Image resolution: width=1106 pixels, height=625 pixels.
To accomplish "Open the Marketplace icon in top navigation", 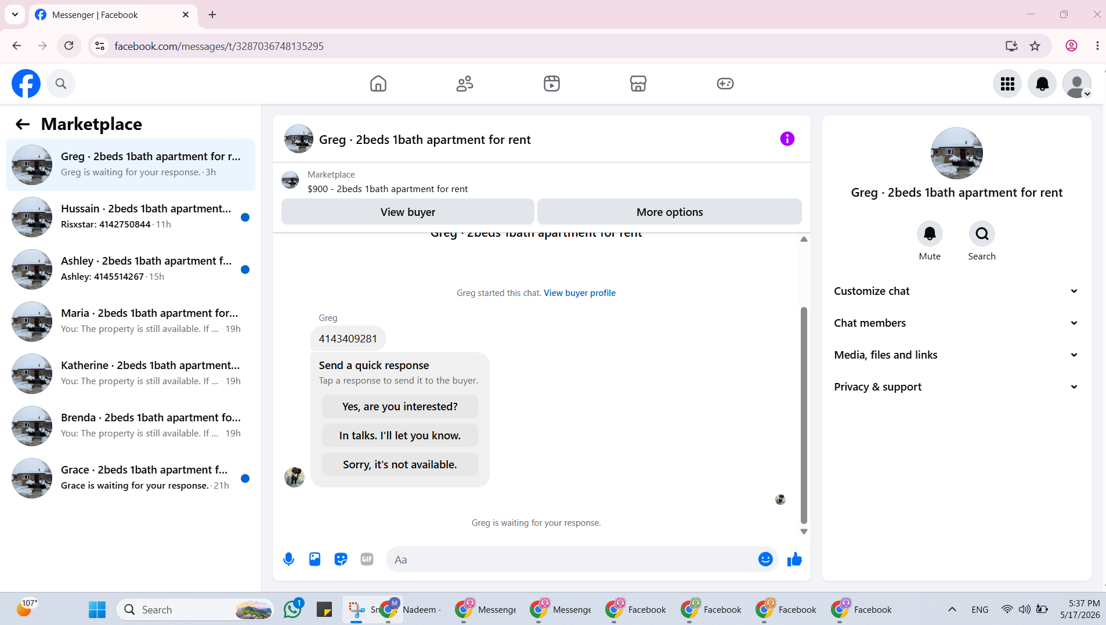I will [x=638, y=84].
